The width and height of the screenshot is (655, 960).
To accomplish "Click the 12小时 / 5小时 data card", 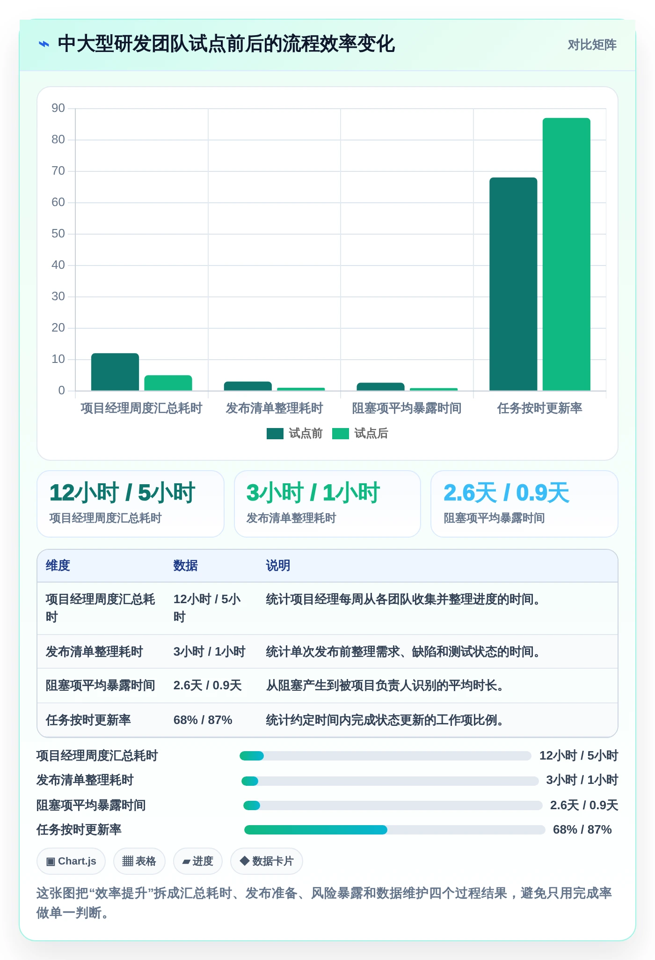I will (x=131, y=504).
